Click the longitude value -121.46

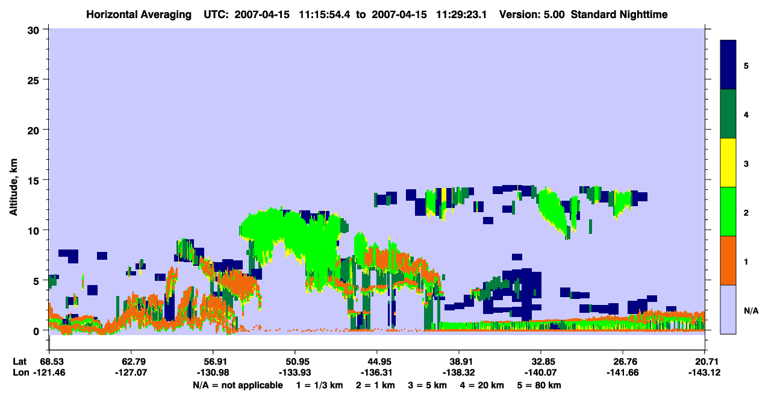coord(49,373)
